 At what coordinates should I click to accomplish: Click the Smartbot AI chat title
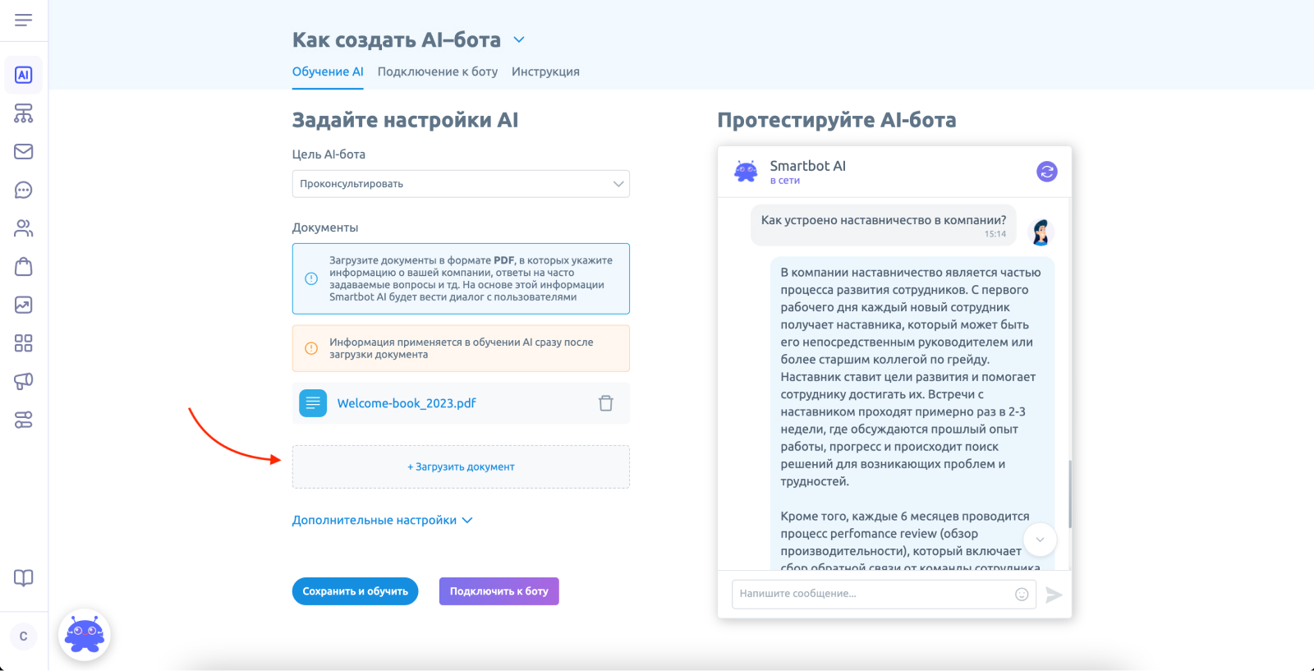807,166
